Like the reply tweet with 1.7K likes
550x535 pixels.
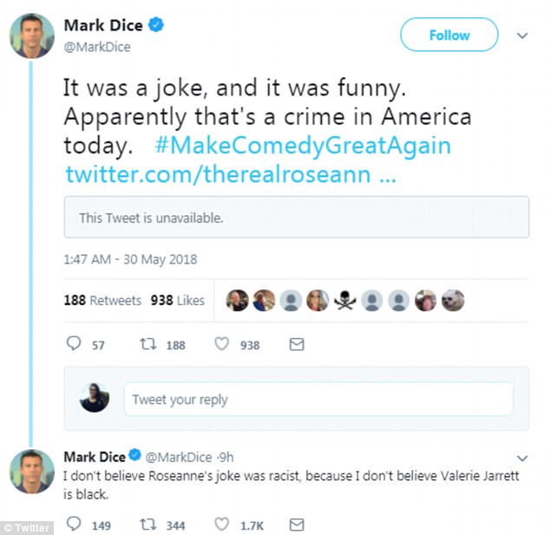[x=222, y=524]
